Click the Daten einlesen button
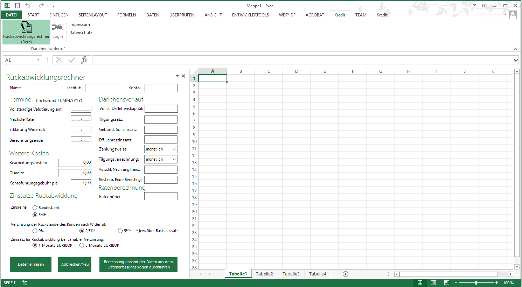The height and width of the screenshot is (287, 522). coord(31,265)
